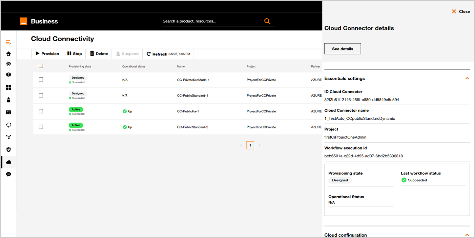The width and height of the screenshot is (475, 238).
Task: Open the help question mark icon
Action: coord(9,75)
